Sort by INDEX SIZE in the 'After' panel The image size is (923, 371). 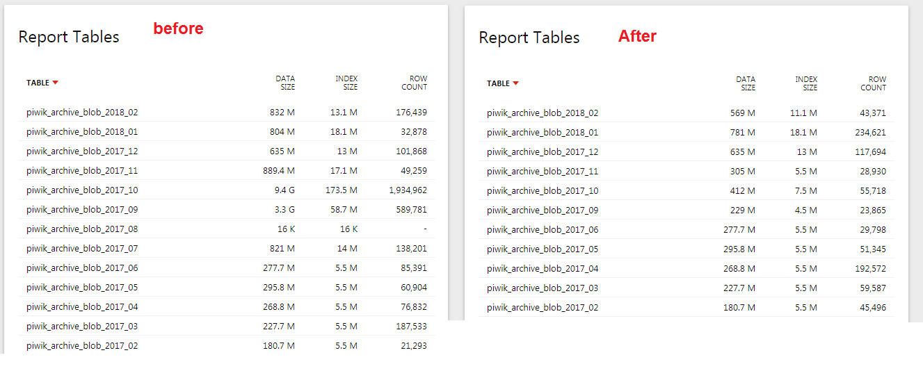click(807, 83)
